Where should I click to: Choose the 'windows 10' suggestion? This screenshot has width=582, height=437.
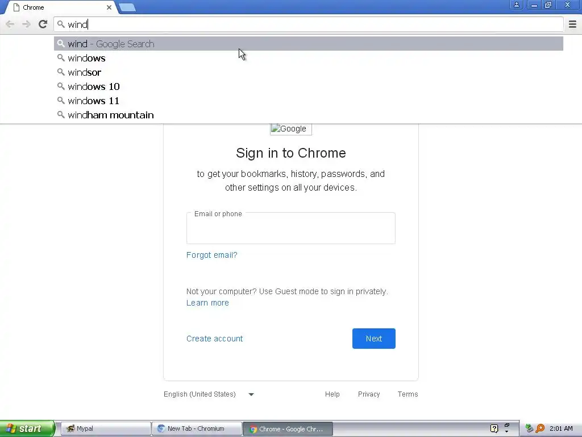309,86
